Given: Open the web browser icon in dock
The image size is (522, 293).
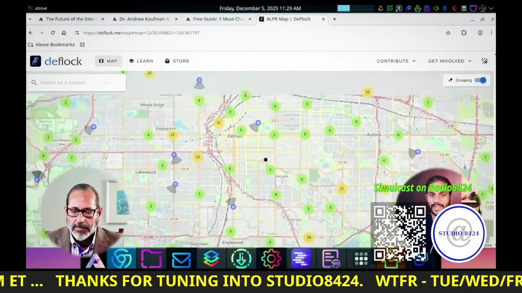Looking at the screenshot, I should pos(122,259).
